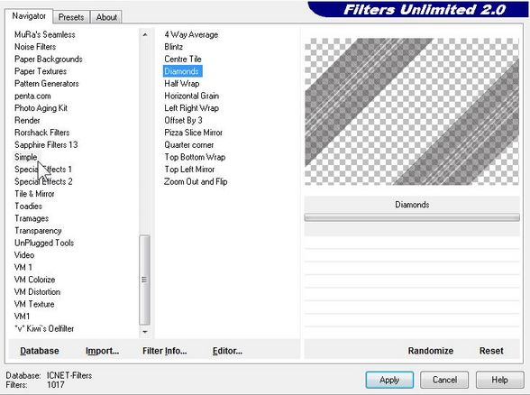Open Help
Image resolution: width=530 pixels, height=395 pixels.
tap(499, 380)
